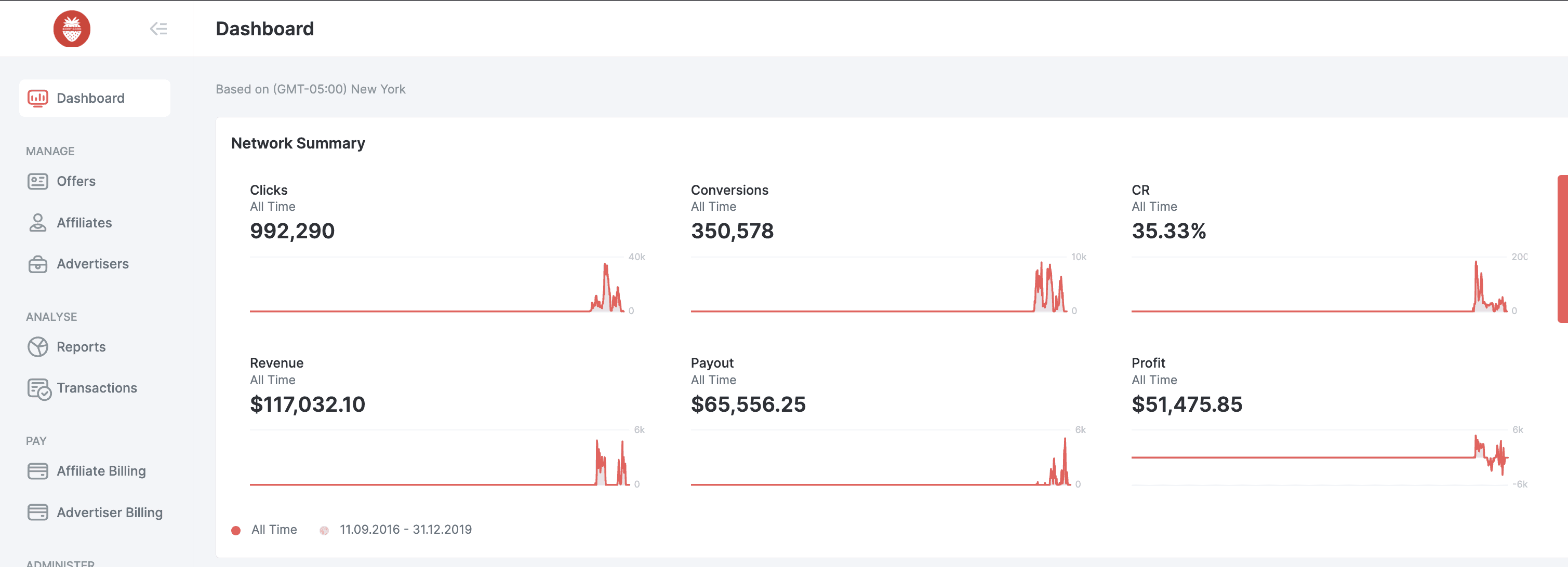Collapse the sidebar with arrow icon

coord(158,29)
